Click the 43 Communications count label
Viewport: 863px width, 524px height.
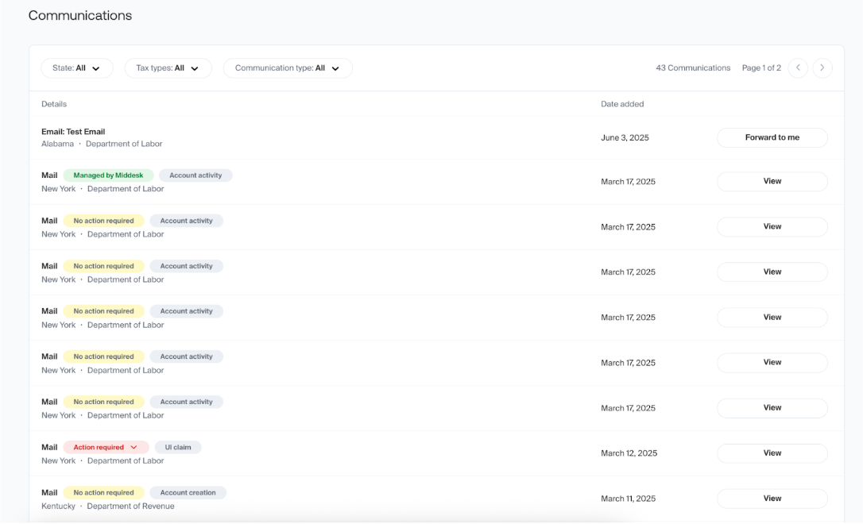coord(693,68)
